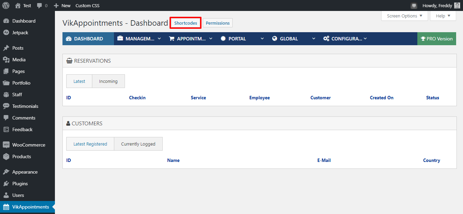Click the comments bubble icon in admin bar
The height and width of the screenshot is (214, 463).
click(x=39, y=6)
